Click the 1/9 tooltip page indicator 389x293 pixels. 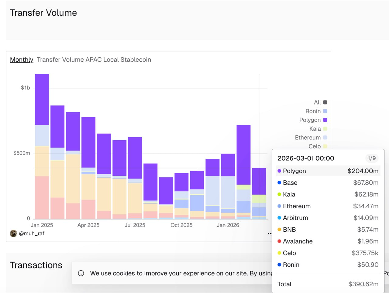coord(372,158)
